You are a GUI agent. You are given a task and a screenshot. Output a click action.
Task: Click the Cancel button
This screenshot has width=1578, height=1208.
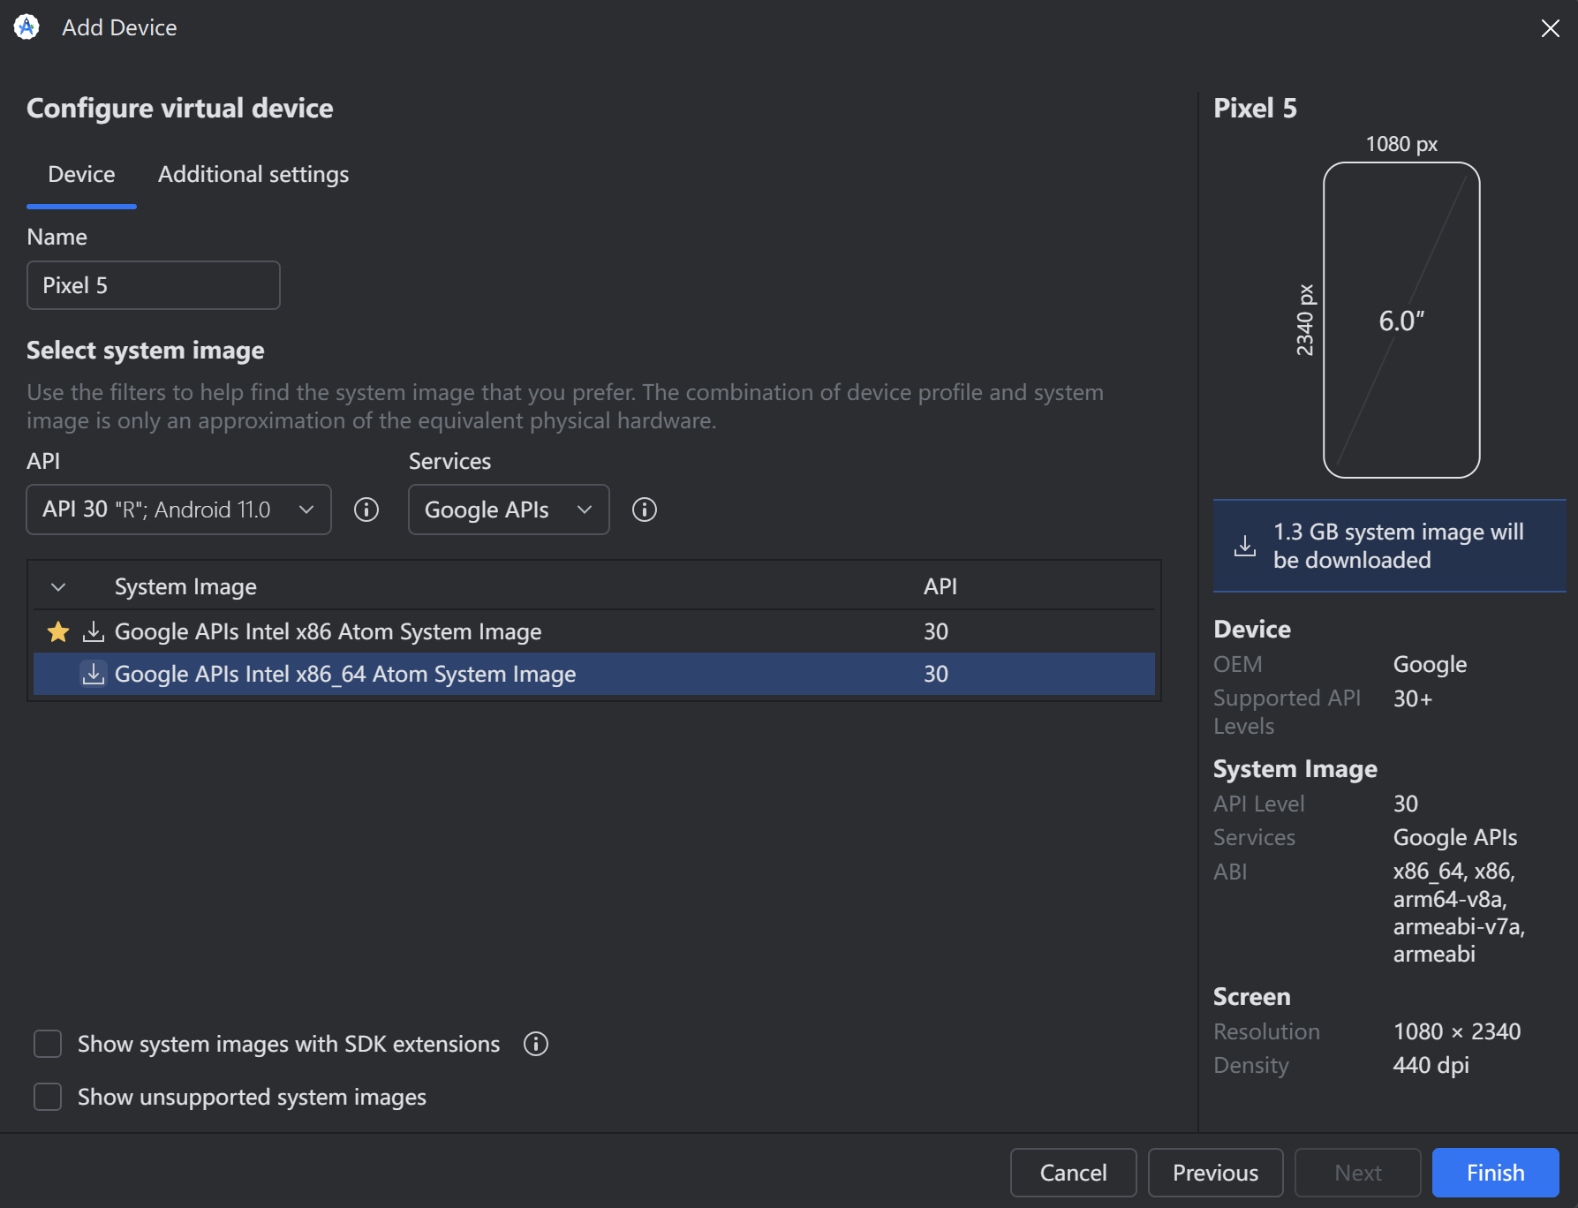1073,1173
